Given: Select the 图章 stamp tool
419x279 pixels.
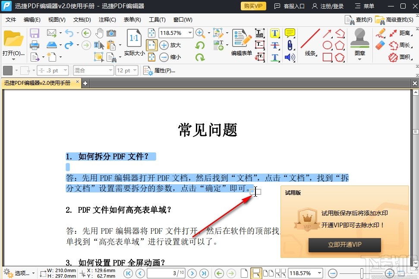Looking at the screenshot, I should pyautogui.click(x=359, y=37).
